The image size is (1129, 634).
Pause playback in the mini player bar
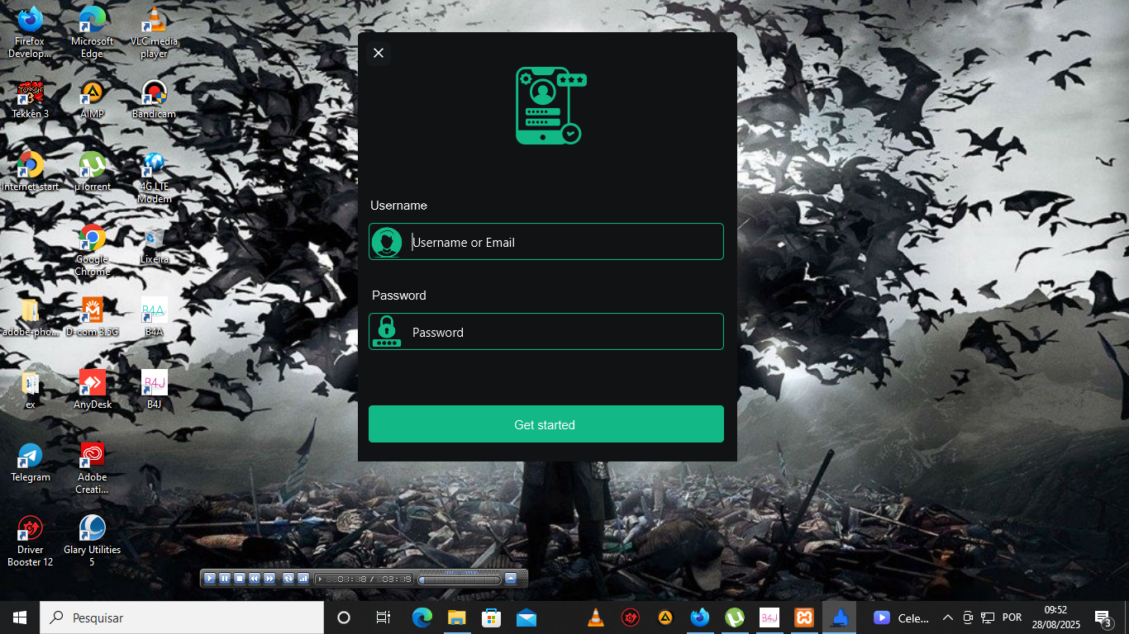(x=225, y=579)
